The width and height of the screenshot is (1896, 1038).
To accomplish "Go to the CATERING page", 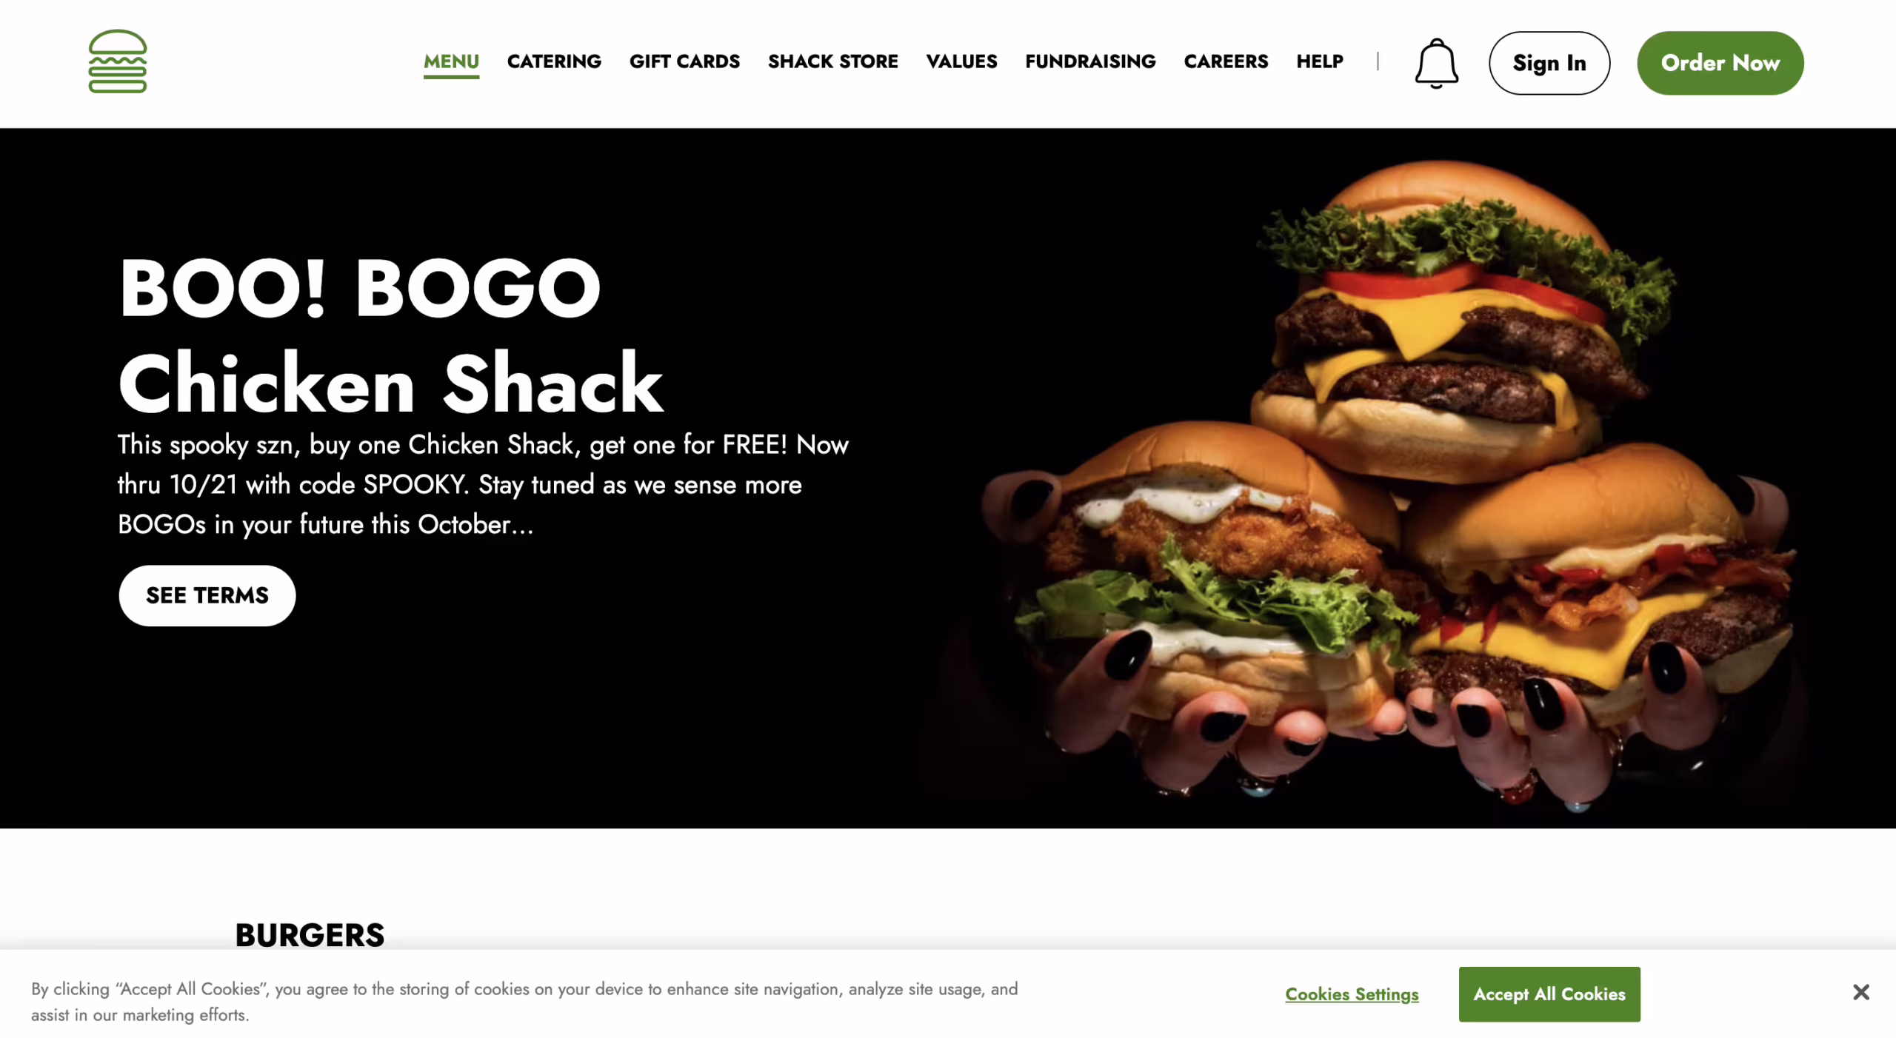I will point(554,61).
